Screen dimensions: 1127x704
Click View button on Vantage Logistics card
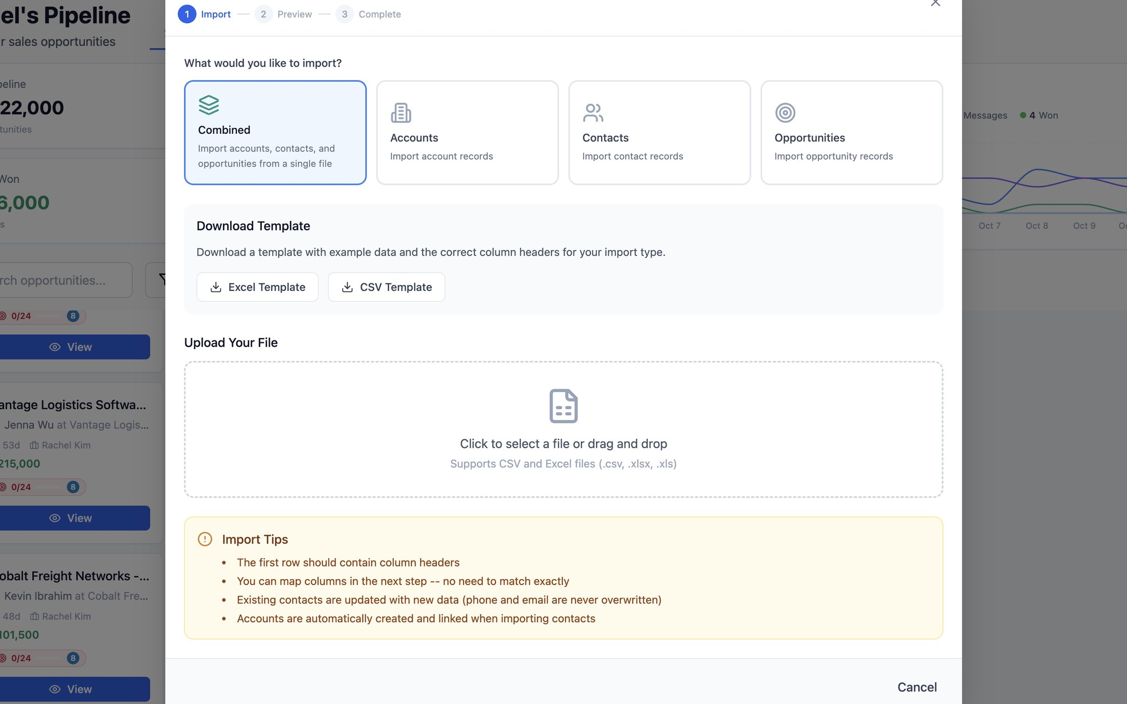(x=75, y=518)
